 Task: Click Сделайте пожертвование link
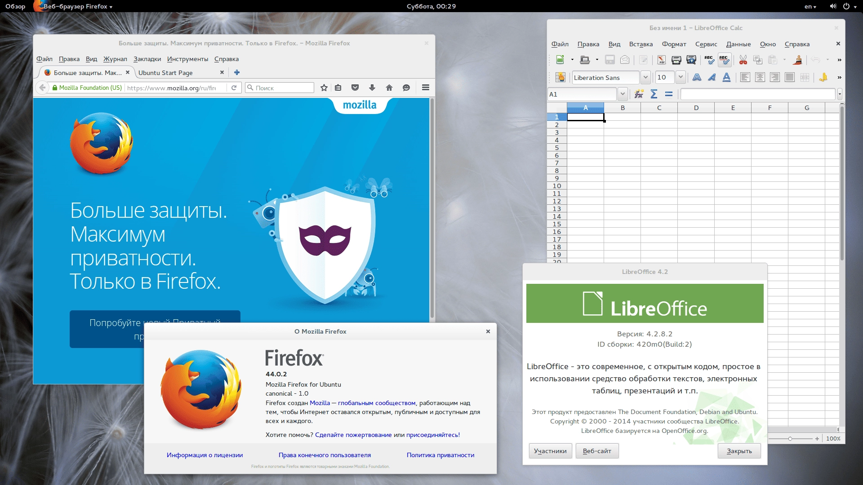(x=353, y=435)
